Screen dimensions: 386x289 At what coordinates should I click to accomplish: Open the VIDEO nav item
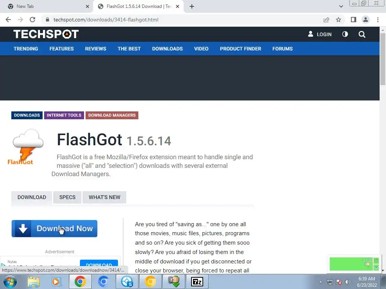click(201, 49)
